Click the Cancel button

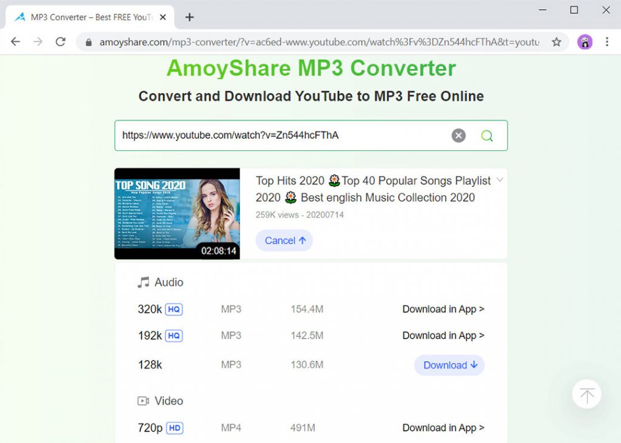click(x=284, y=241)
